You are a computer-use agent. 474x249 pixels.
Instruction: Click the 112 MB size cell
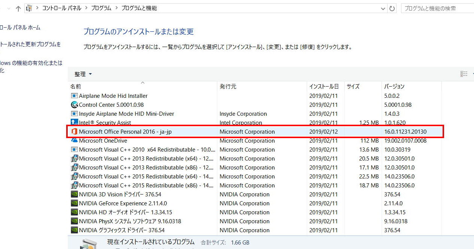(370, 141)
